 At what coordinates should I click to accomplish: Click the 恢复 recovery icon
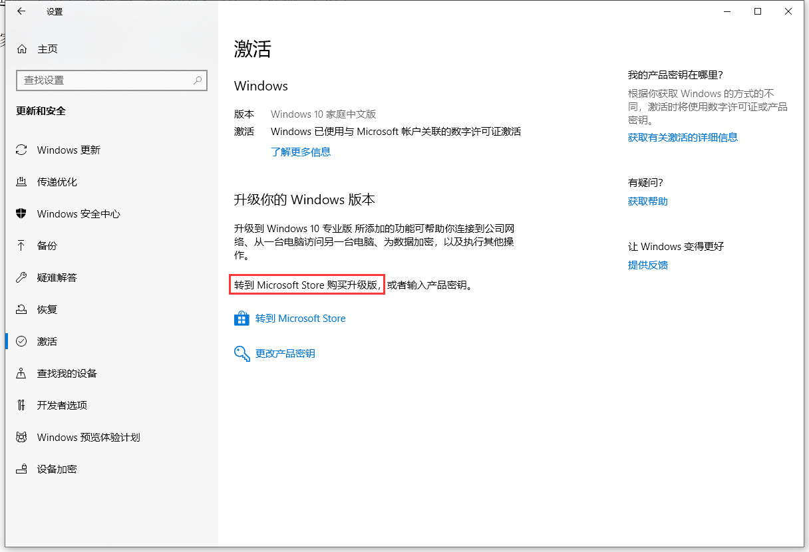[x=22, y=310]
